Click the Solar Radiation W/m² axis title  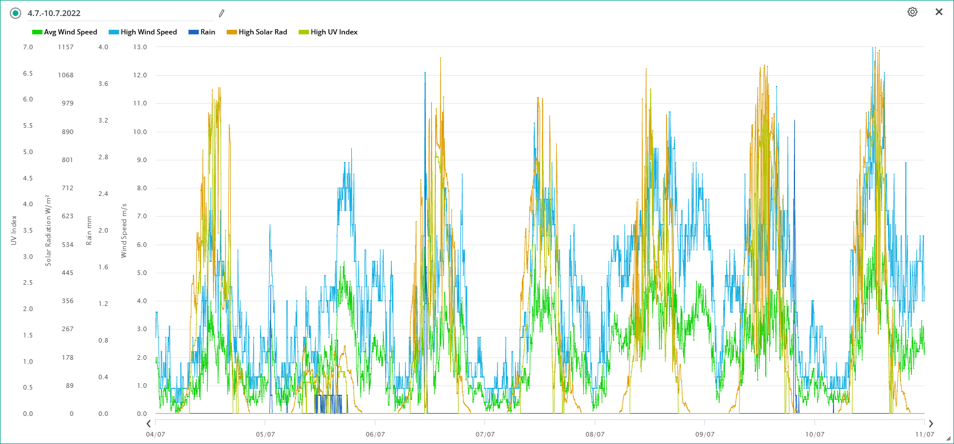(x=48, y=230)
